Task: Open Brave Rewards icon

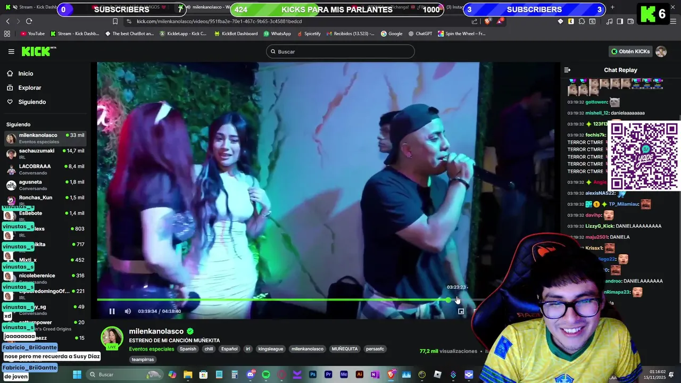Action: [x=500, y=21]
